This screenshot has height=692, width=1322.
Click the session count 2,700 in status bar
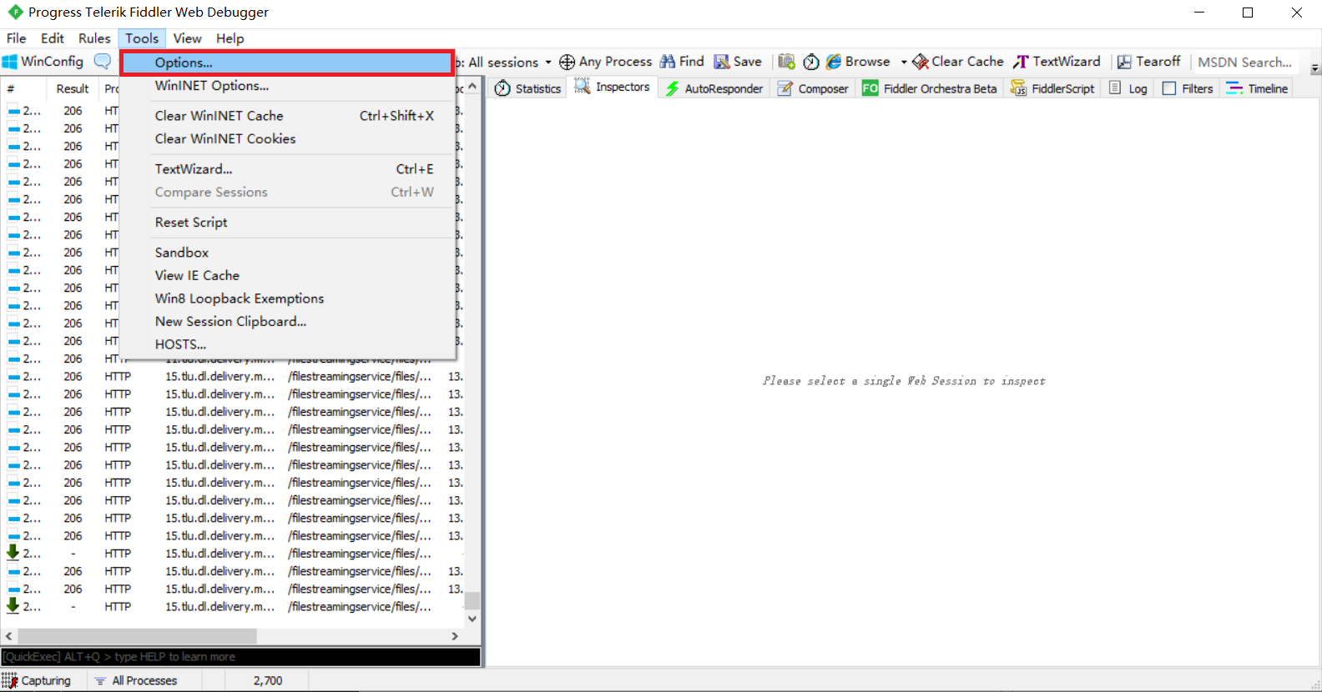click(x=268, y=680)
